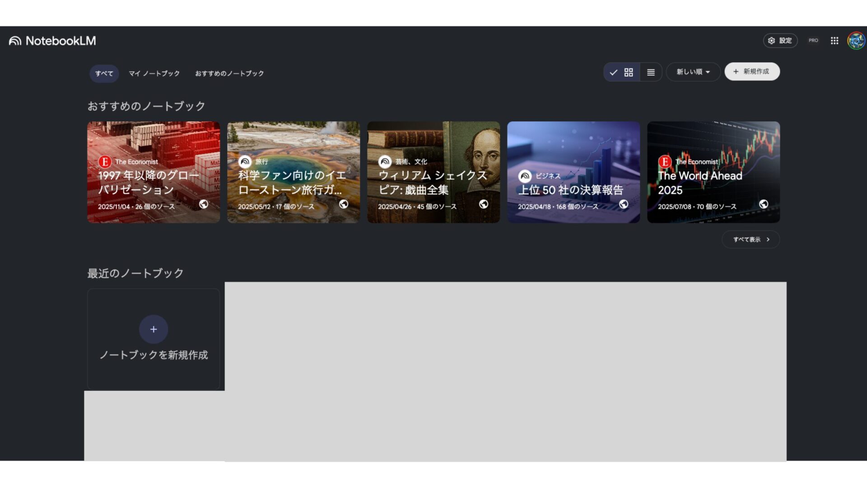Toggle the checkmark filter beside view options
Screen dimensions: 867x487
click(x=614, y=72)
